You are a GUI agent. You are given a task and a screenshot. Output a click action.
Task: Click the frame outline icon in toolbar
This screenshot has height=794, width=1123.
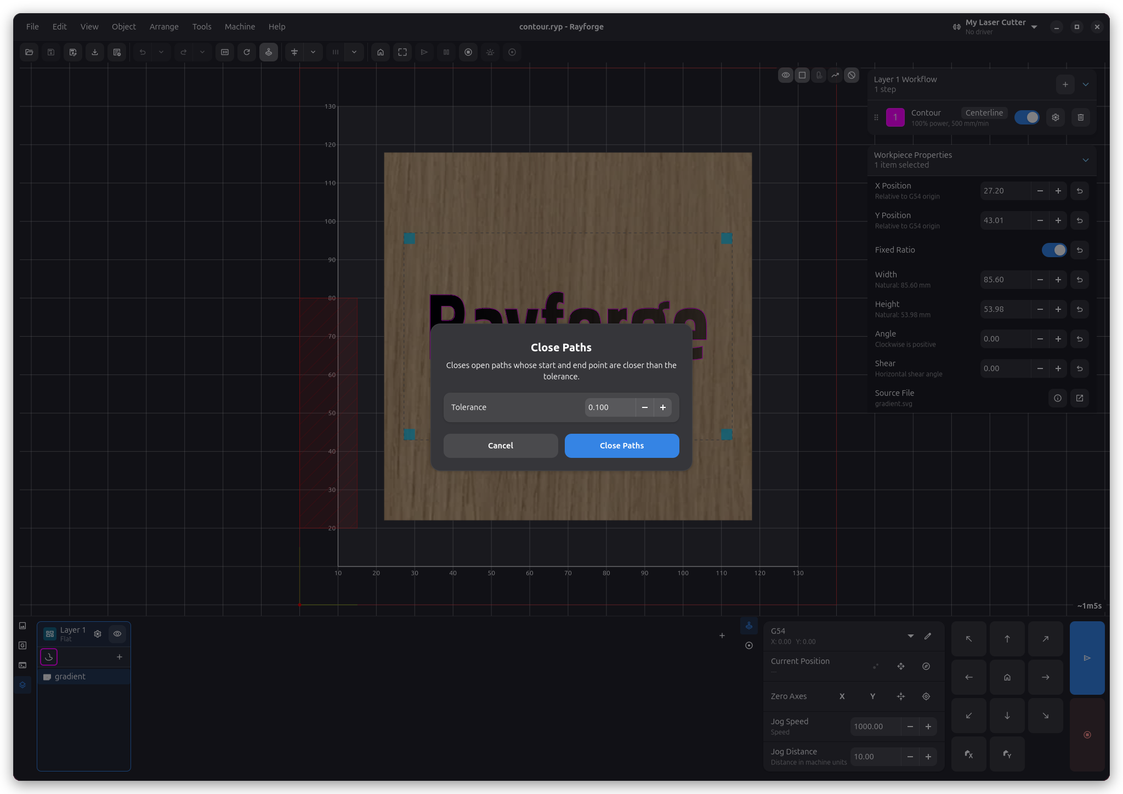point(402,52)
